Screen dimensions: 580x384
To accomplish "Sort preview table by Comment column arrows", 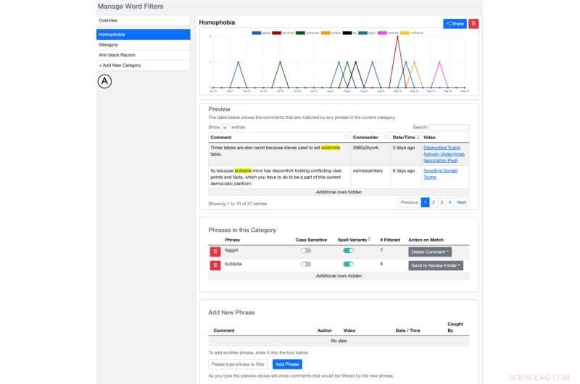I will pos(347,137).
